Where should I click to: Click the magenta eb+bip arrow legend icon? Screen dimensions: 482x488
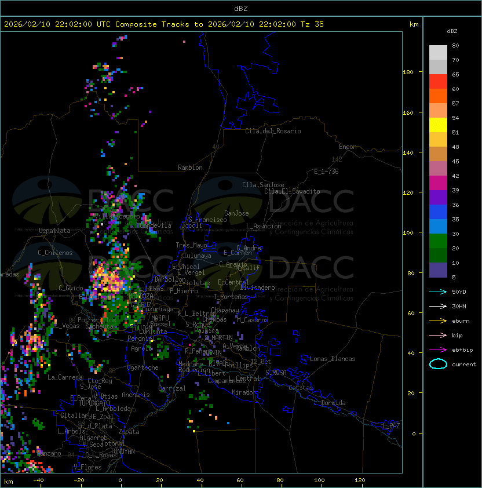coord(438,350)
